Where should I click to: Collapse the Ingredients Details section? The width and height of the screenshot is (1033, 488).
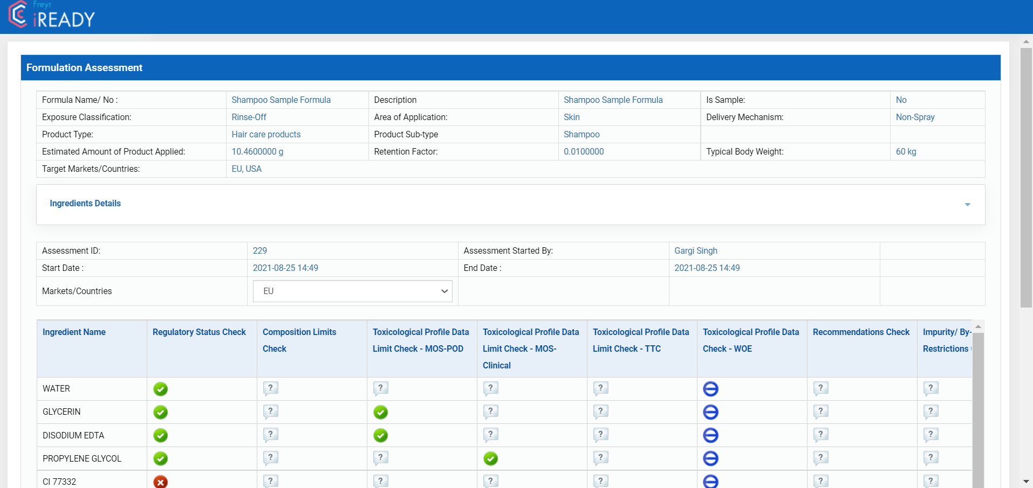coord(967,204)
